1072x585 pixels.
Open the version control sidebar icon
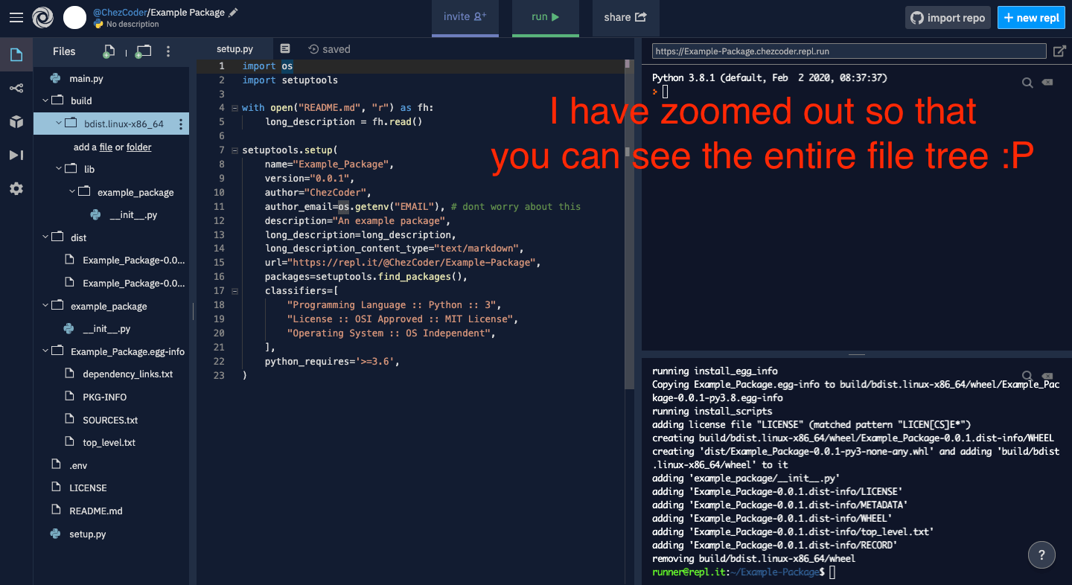click(16, 88)
